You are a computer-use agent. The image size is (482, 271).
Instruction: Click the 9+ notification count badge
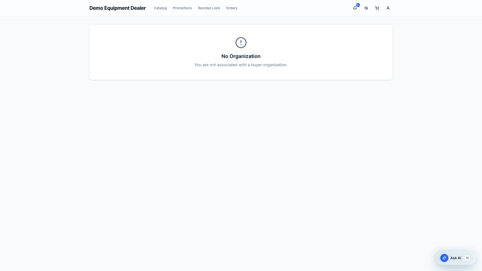[x=358, y=5]
